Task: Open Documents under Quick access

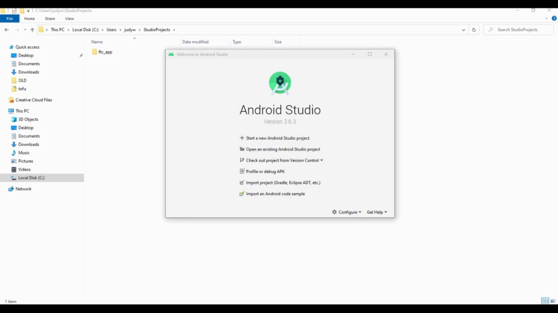Action: pyautogui.click(x=29, y=63)
